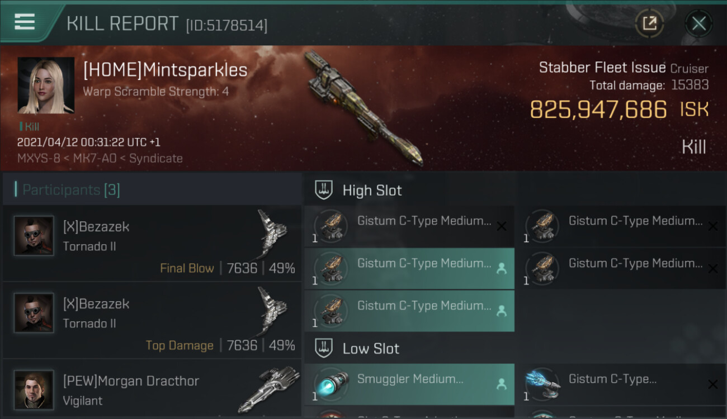Select Bezazek's Top Damage participant portrait
727x419 pixels.
34,313
